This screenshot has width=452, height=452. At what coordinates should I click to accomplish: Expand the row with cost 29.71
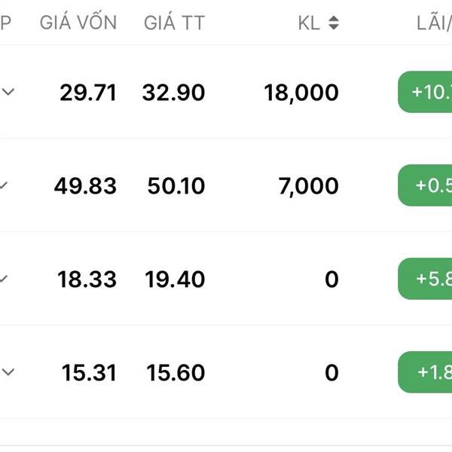click(8, 92)
